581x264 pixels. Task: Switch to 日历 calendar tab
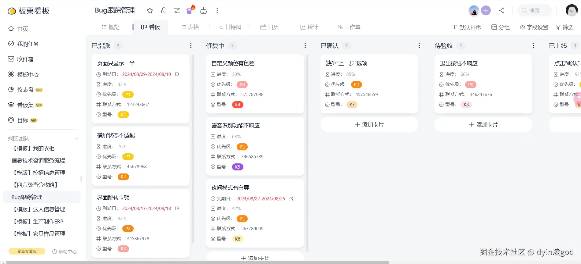[x=269, y=27]
